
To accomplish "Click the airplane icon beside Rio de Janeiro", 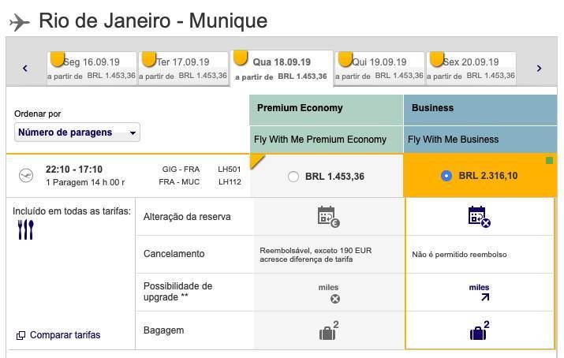I will coord(20,22).
